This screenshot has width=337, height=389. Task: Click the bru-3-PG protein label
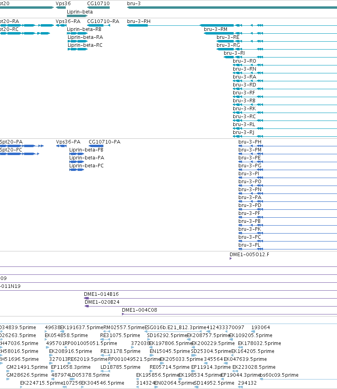pos(250,166)
